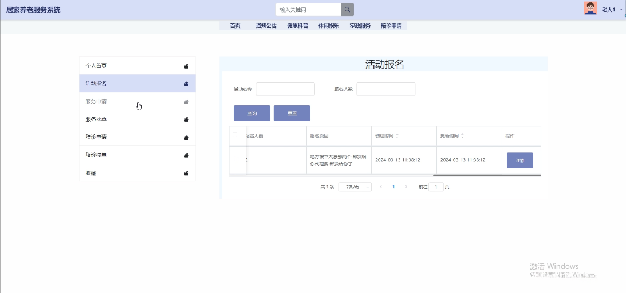This screenshot has width=626, height=293.
Task: Open 陪诊申请 in the top navigation bar
Action: click(391, 26)
